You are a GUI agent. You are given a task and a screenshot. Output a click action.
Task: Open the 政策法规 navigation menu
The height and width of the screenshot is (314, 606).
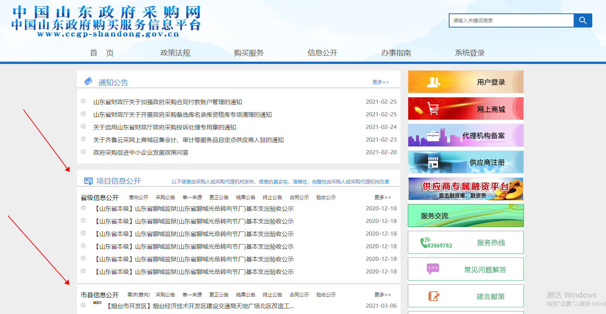(175, 53)
